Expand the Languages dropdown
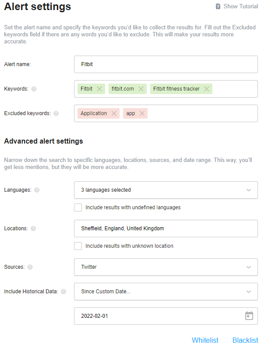Viewport: 261px width, 348px height. tap(166, 190)
